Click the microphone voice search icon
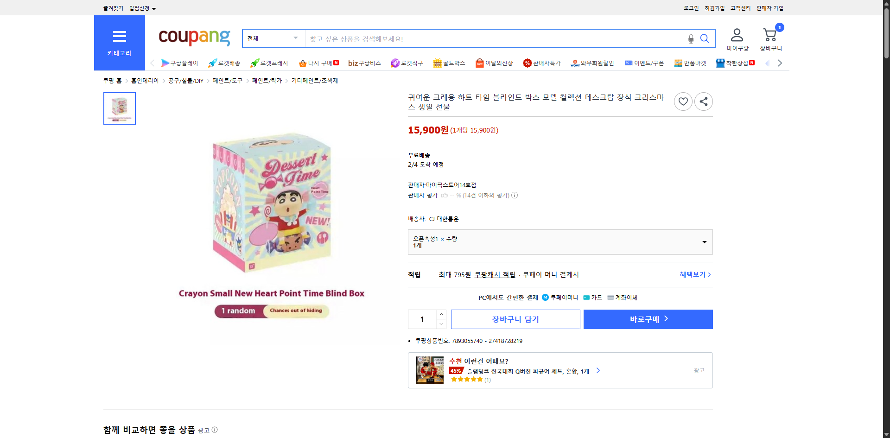This screenshot has height=438, width=890. point(691,39)
